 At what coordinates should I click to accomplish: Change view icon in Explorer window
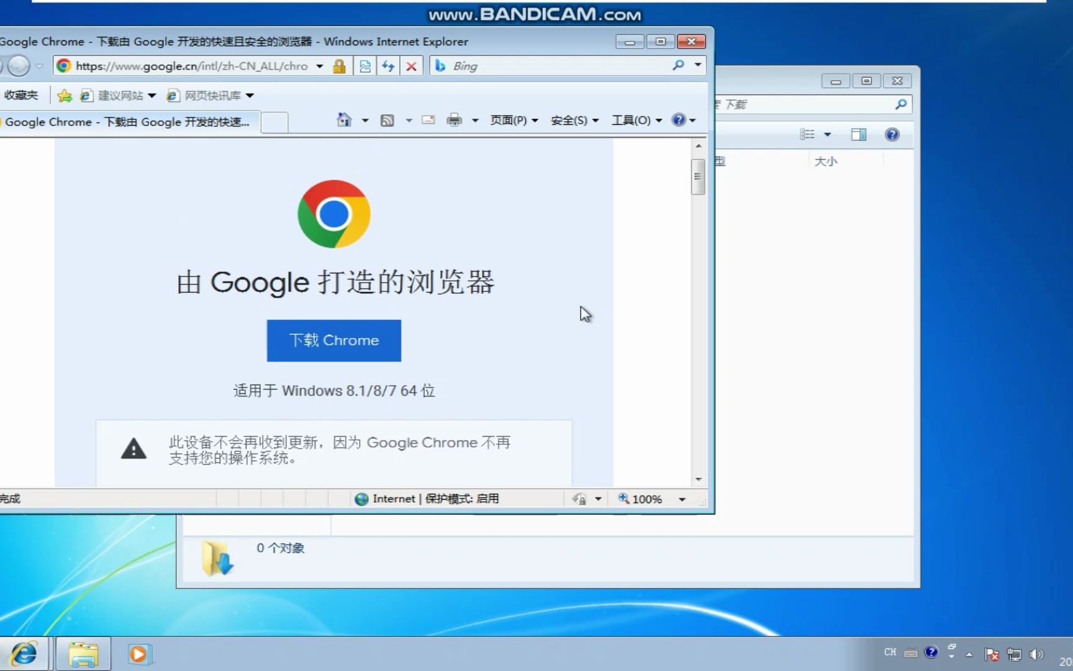point(807,134)
